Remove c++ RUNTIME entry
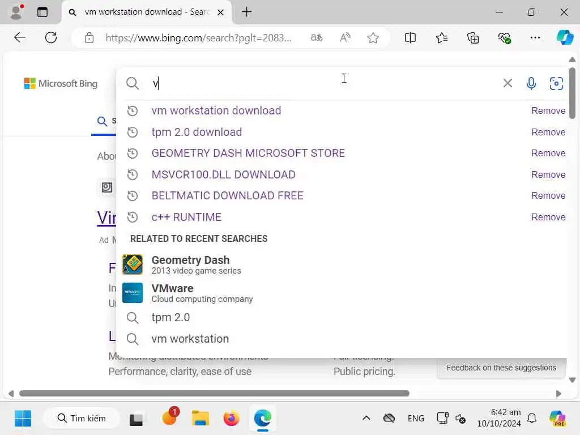 (548, 217)
